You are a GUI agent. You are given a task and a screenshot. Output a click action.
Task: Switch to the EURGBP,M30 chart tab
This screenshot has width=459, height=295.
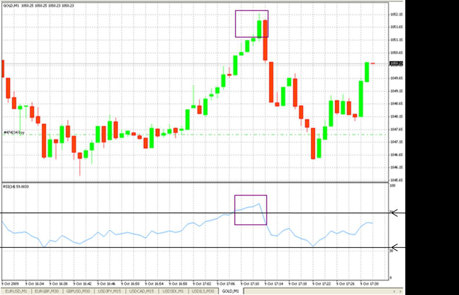tap(47, 291)
